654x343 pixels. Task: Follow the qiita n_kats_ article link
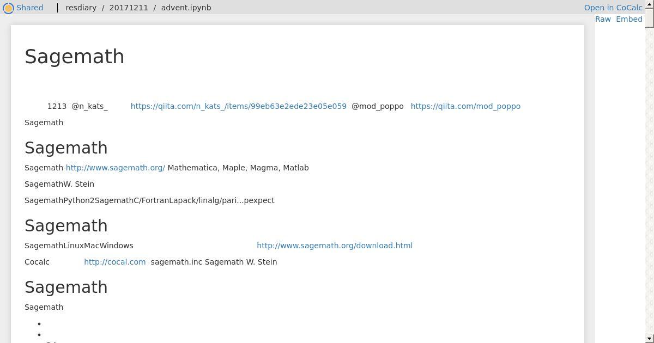[x=238, y=106]
